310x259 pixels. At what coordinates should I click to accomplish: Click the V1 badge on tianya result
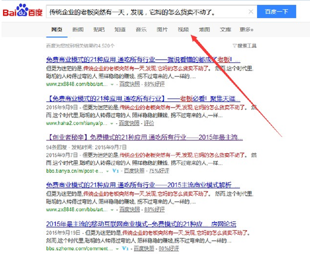(x=115, y=171)
